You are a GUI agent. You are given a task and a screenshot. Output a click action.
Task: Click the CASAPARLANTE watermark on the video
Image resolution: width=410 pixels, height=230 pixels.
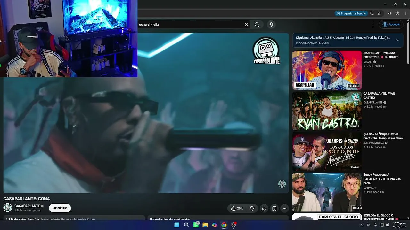(x=266, y=50)
